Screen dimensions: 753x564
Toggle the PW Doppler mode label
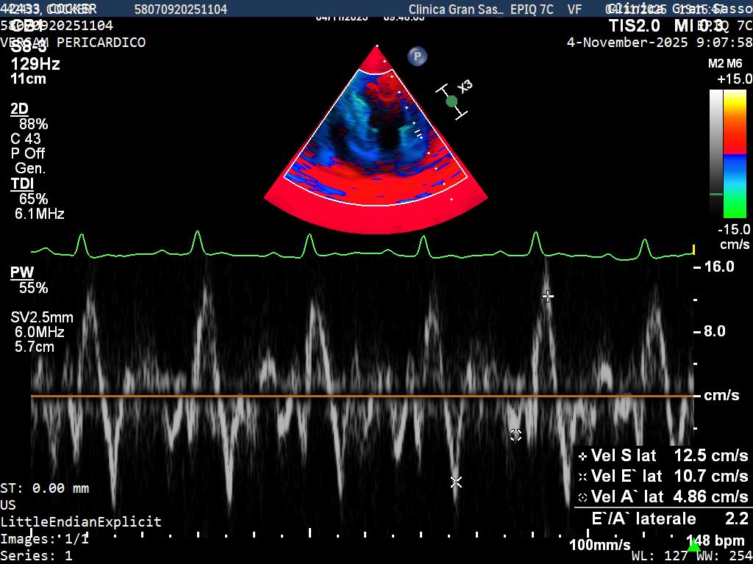coord(21,272)
